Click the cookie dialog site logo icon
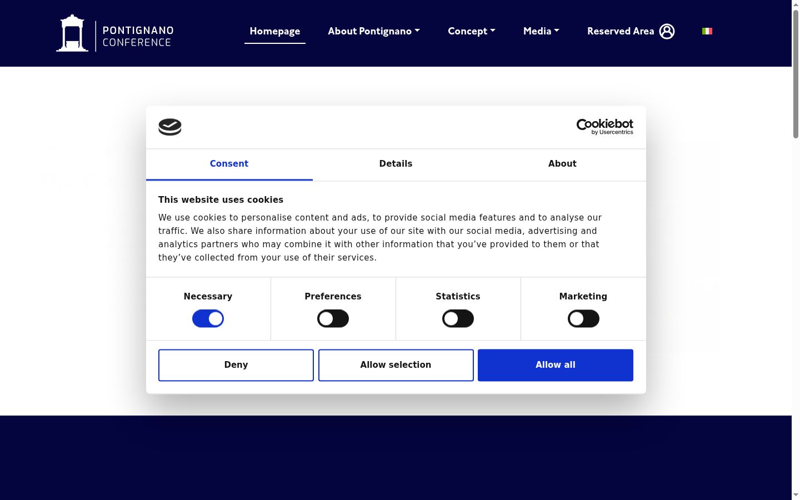Viewport: 800px width, 500px height. (170, 127)
